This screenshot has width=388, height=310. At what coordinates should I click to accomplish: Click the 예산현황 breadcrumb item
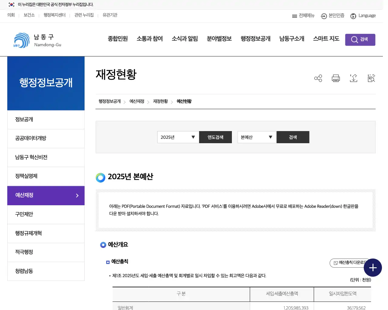coord(184,101)
